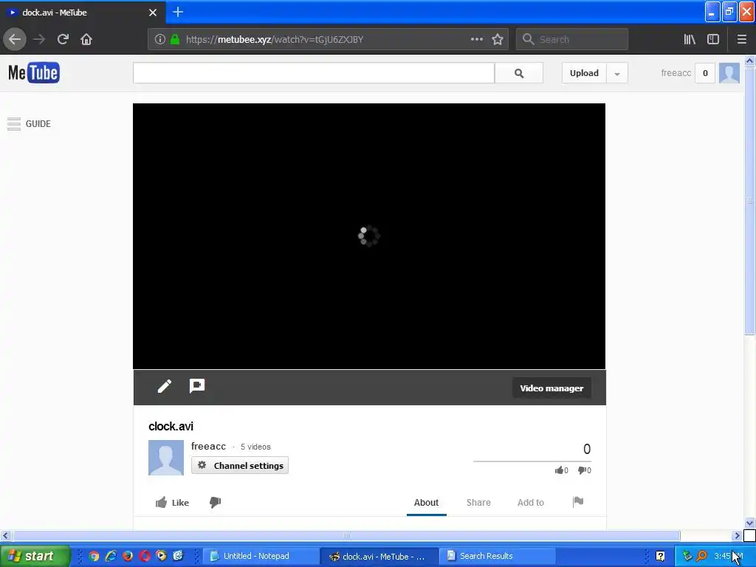This screenshot has height=567, width=756.
Task: Click the video player area
Action: point(369,236)
